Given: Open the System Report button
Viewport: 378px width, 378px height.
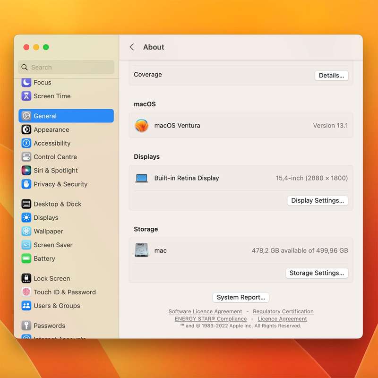Looking at the screenshot, I should click(241, 297).
